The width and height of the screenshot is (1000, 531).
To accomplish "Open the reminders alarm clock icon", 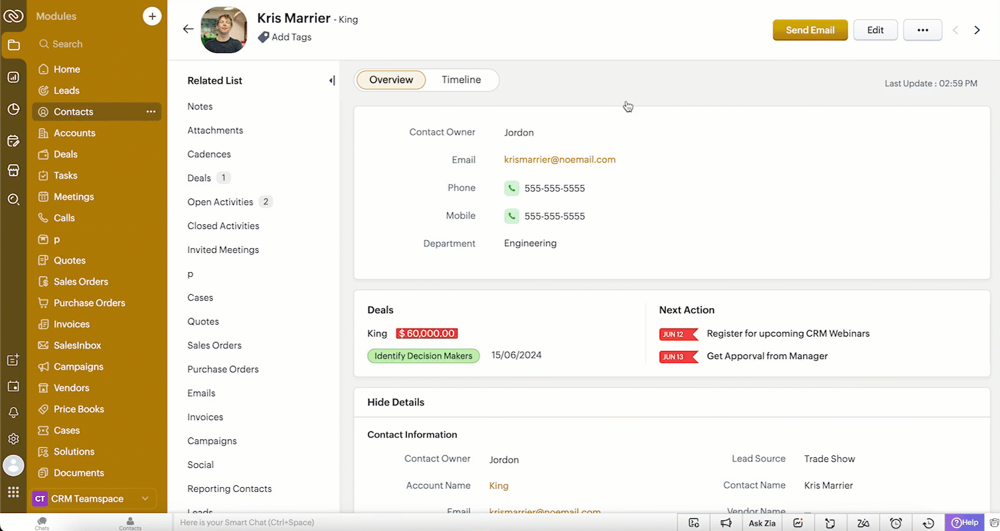I will (x=896, y=522).
